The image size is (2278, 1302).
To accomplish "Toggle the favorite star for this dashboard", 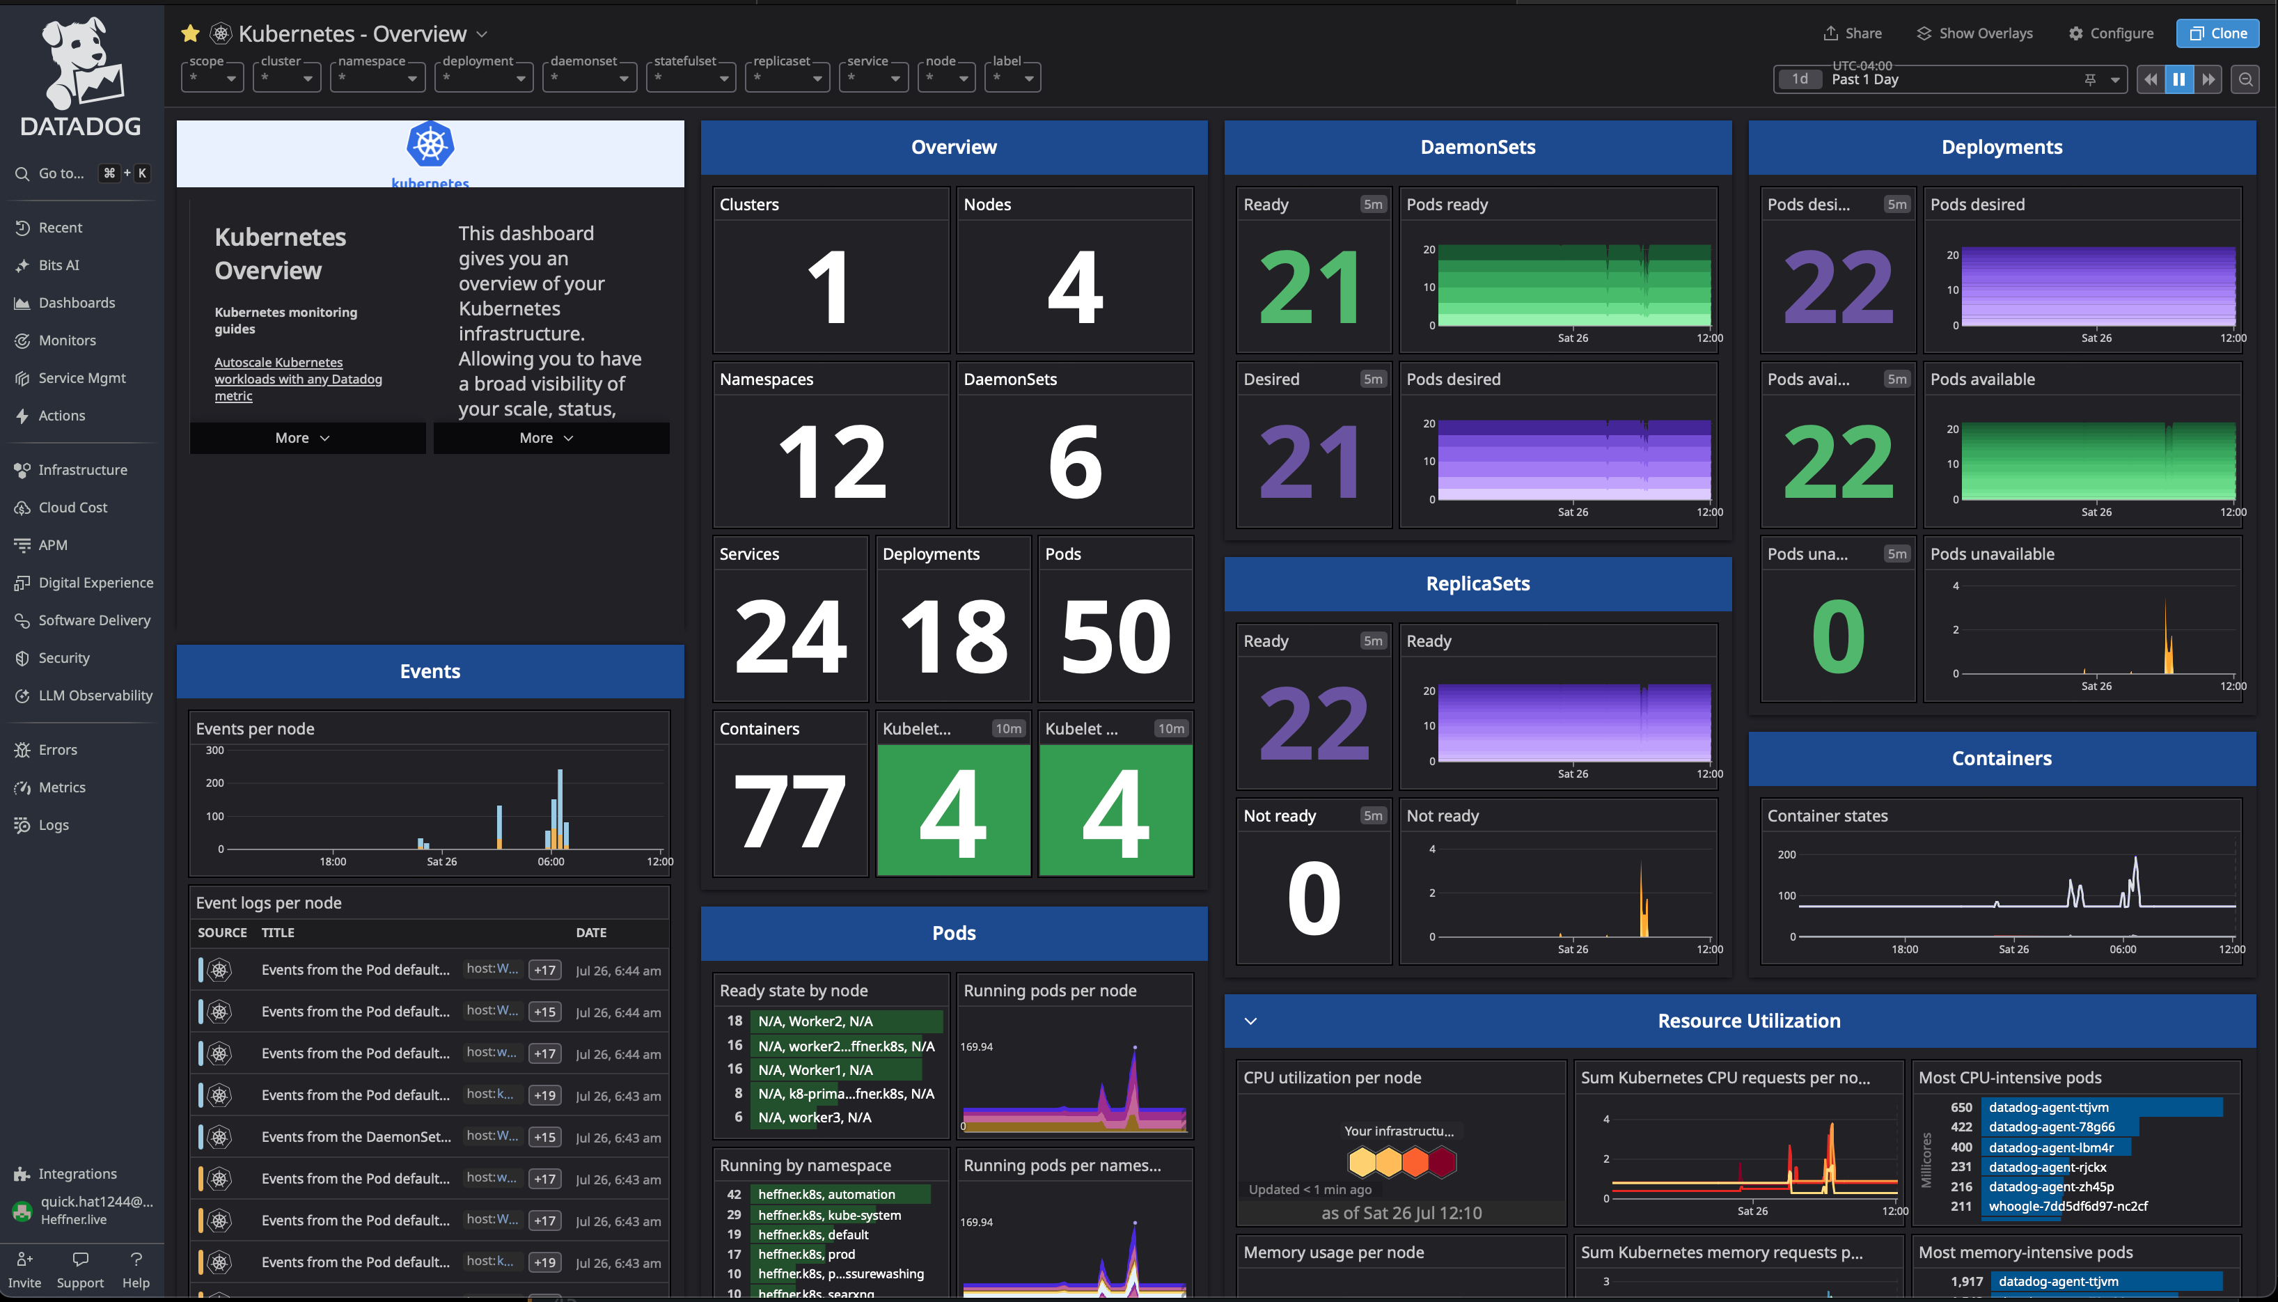I will click(191, 34).
